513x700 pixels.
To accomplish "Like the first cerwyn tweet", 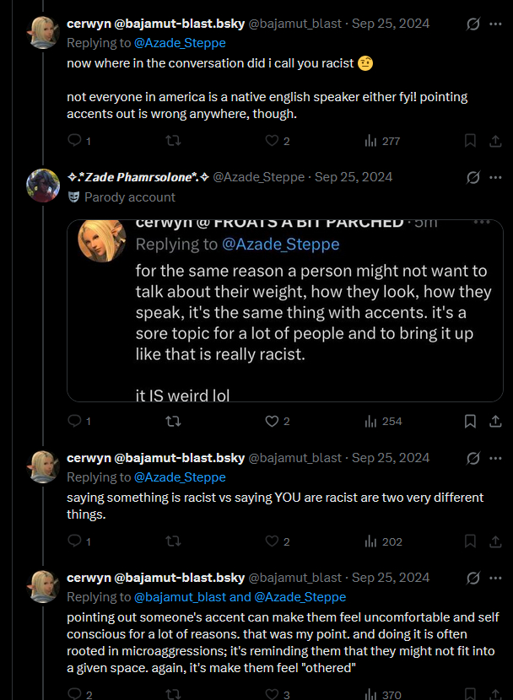I will (x=272, y=141).
